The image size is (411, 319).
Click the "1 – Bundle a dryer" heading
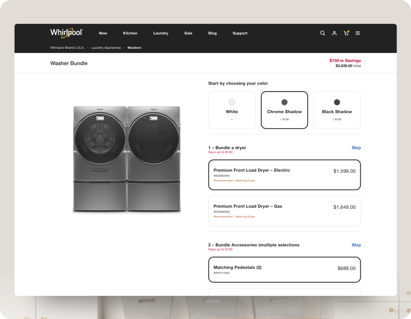227,148
